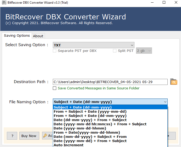The height and width of the screenshot is (147, 181).
Task: Minimize the DBX Converter Wizard window
Action: tap(152, 2)
